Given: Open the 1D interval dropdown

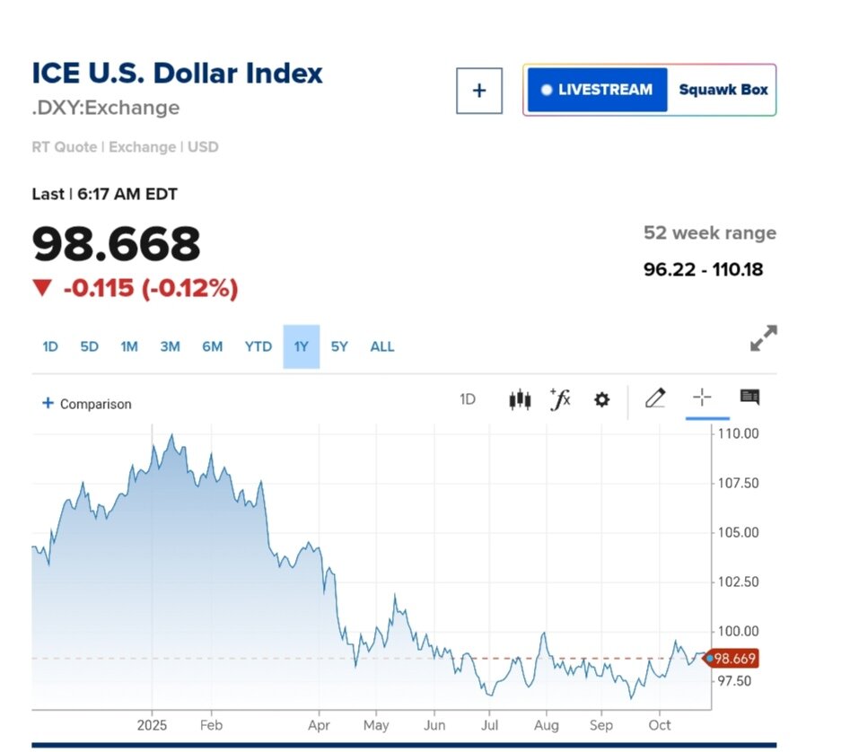Looking at the screenshot, I should click(468, 400).
